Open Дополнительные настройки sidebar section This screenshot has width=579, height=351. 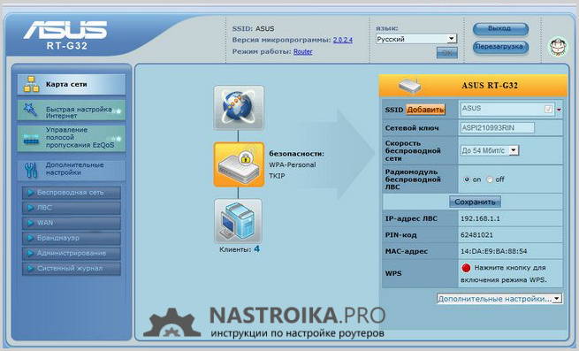point(72,170)
